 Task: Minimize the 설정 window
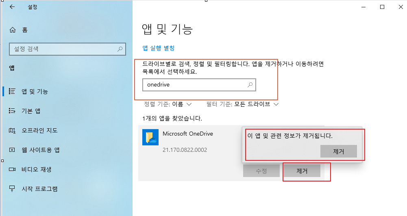point(363,7)
